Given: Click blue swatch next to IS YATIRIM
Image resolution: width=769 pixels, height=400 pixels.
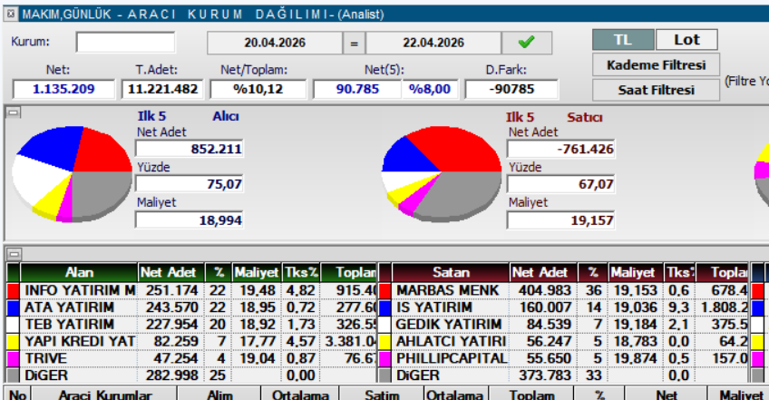Looking at the screenshot, I should pyautogui.click(x=385, y=307).
